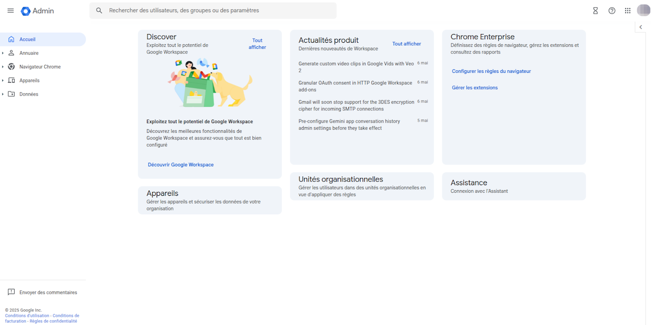
Task: Open Données in the sidebar
Action: coord(29,94)
